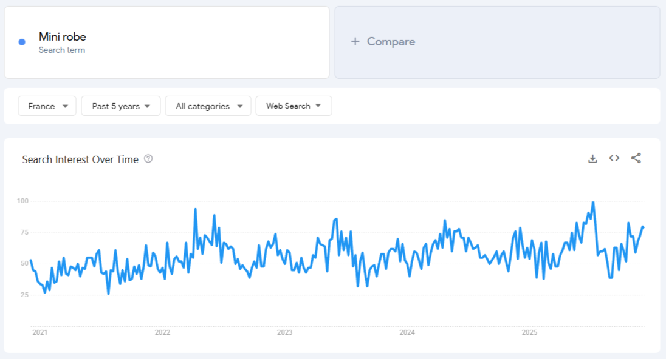Expand the Past 5 years time range selector
This screenshot has height=359, width=666.
[x=120, y=106]
